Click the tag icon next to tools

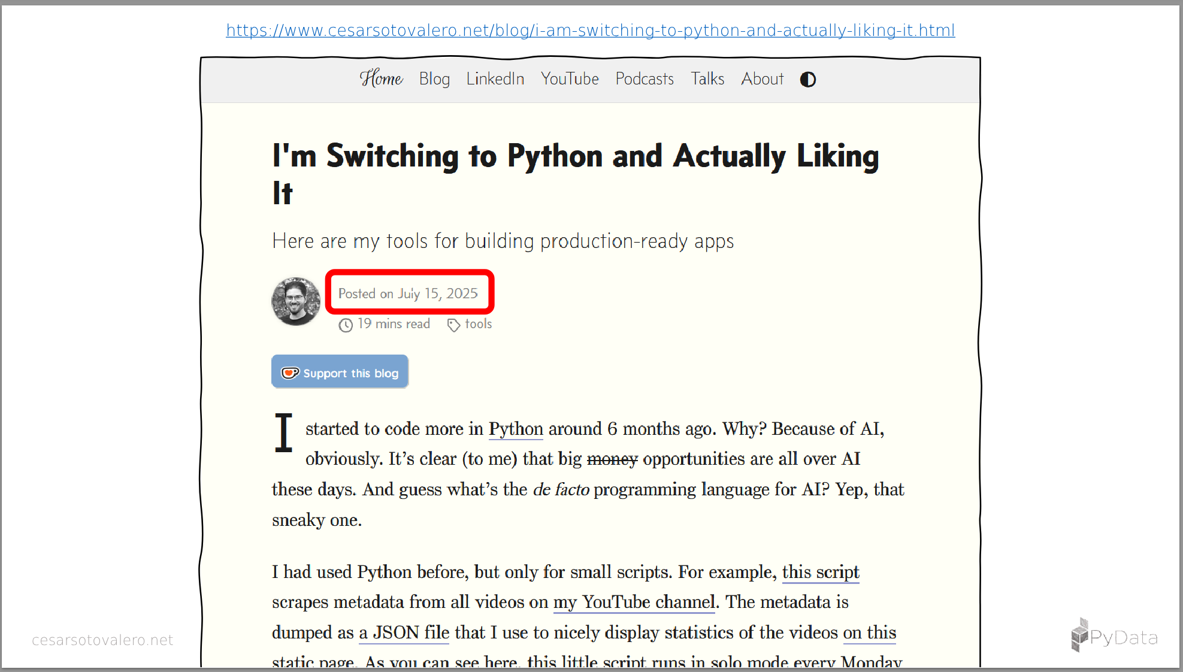453,325
